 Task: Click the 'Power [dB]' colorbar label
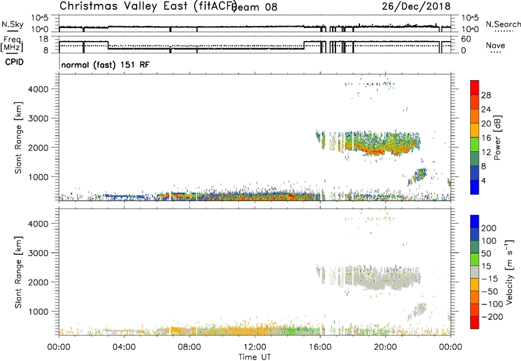pos(497,137)
